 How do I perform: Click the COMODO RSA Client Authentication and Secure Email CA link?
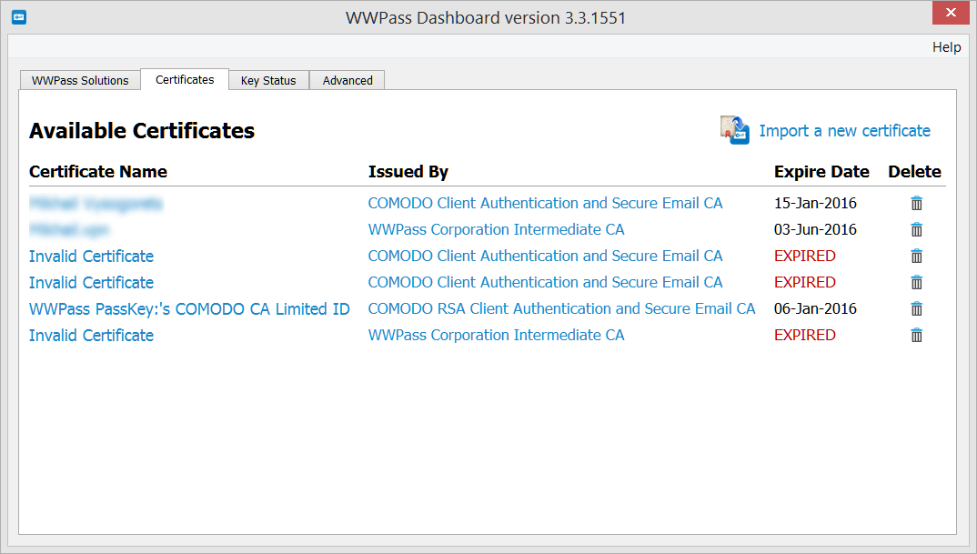(561, 308)
